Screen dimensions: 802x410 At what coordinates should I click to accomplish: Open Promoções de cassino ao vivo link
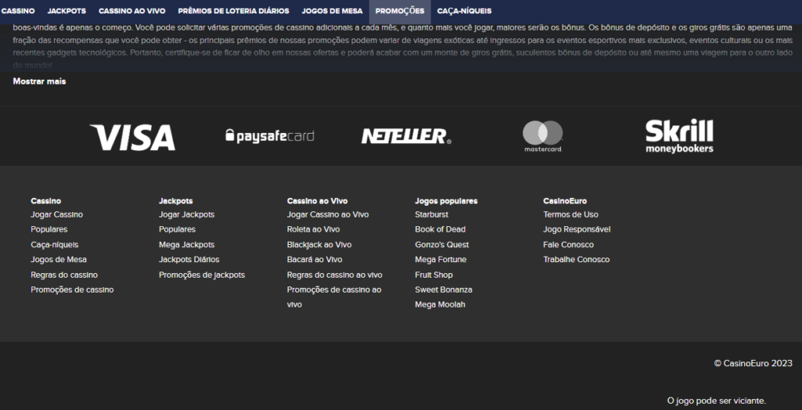[x=334, y=297]
